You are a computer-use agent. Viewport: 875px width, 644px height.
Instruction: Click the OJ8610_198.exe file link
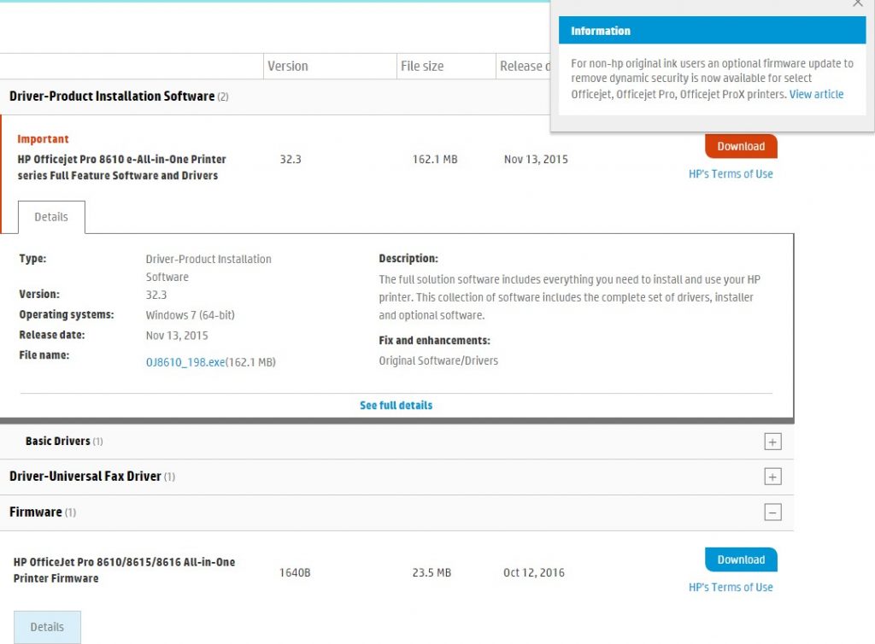click(x=185, y=362)
